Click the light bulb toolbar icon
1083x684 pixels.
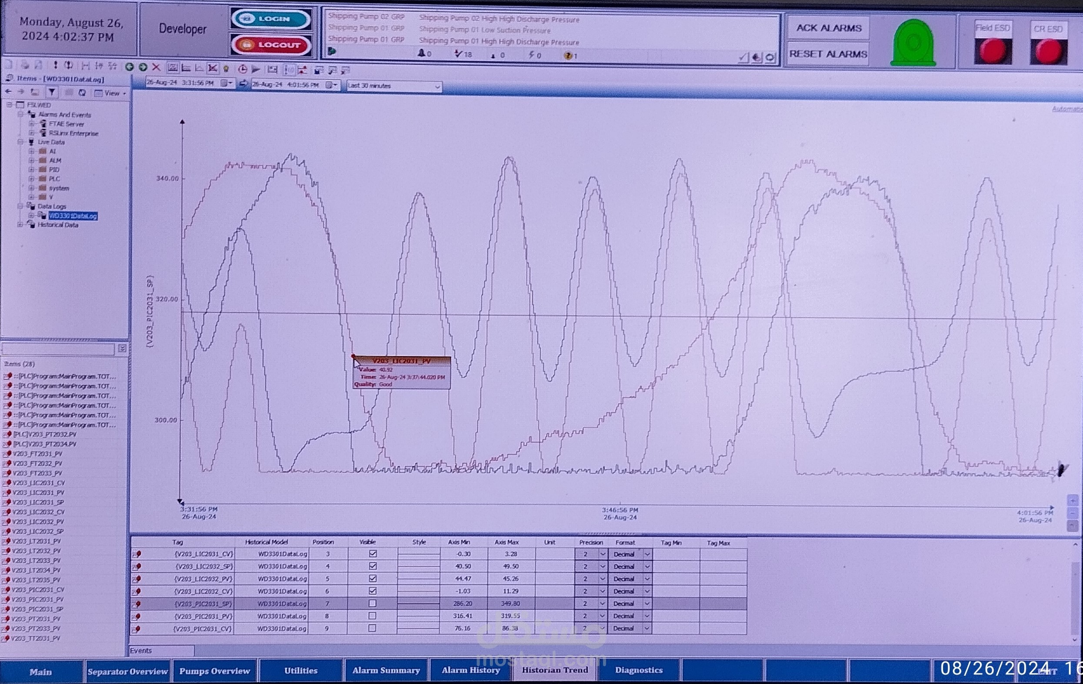(x=226, y=69)
